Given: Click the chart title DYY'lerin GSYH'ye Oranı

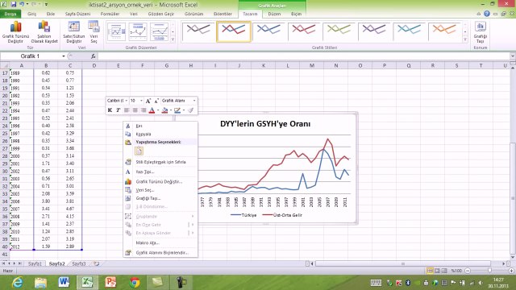Looking at the screenshot, I should (x=265, y=124).
